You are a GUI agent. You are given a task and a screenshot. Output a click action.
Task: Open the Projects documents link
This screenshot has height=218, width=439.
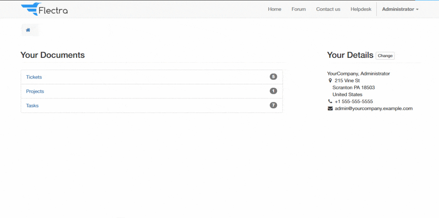[35, 91]
